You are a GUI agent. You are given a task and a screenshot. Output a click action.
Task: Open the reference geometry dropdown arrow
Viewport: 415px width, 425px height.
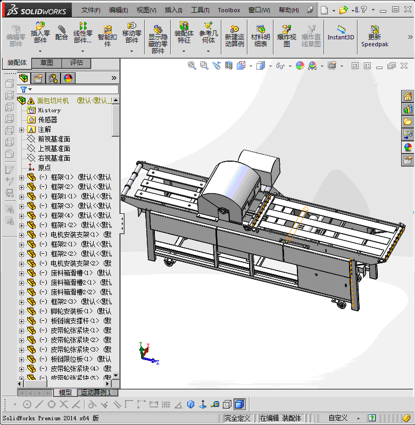208,51
